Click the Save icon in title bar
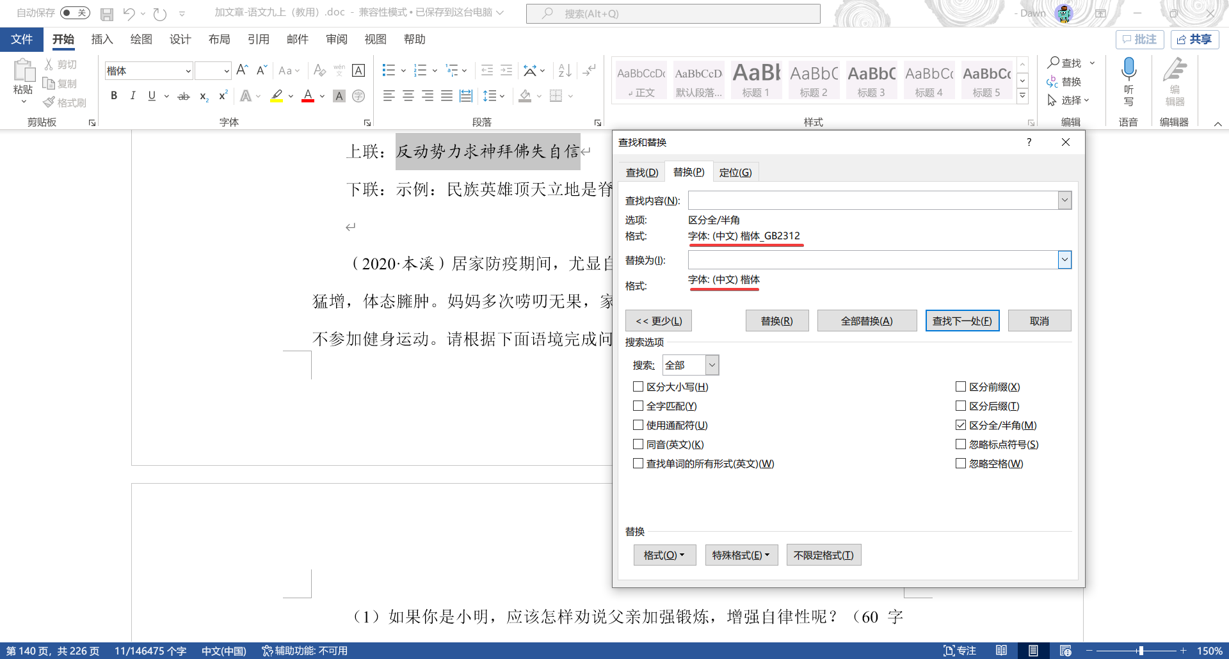The width and height of the screenshot is (1229, 659). click(x=107, y=13)
